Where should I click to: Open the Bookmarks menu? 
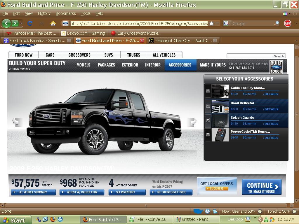tap(66, 13)
